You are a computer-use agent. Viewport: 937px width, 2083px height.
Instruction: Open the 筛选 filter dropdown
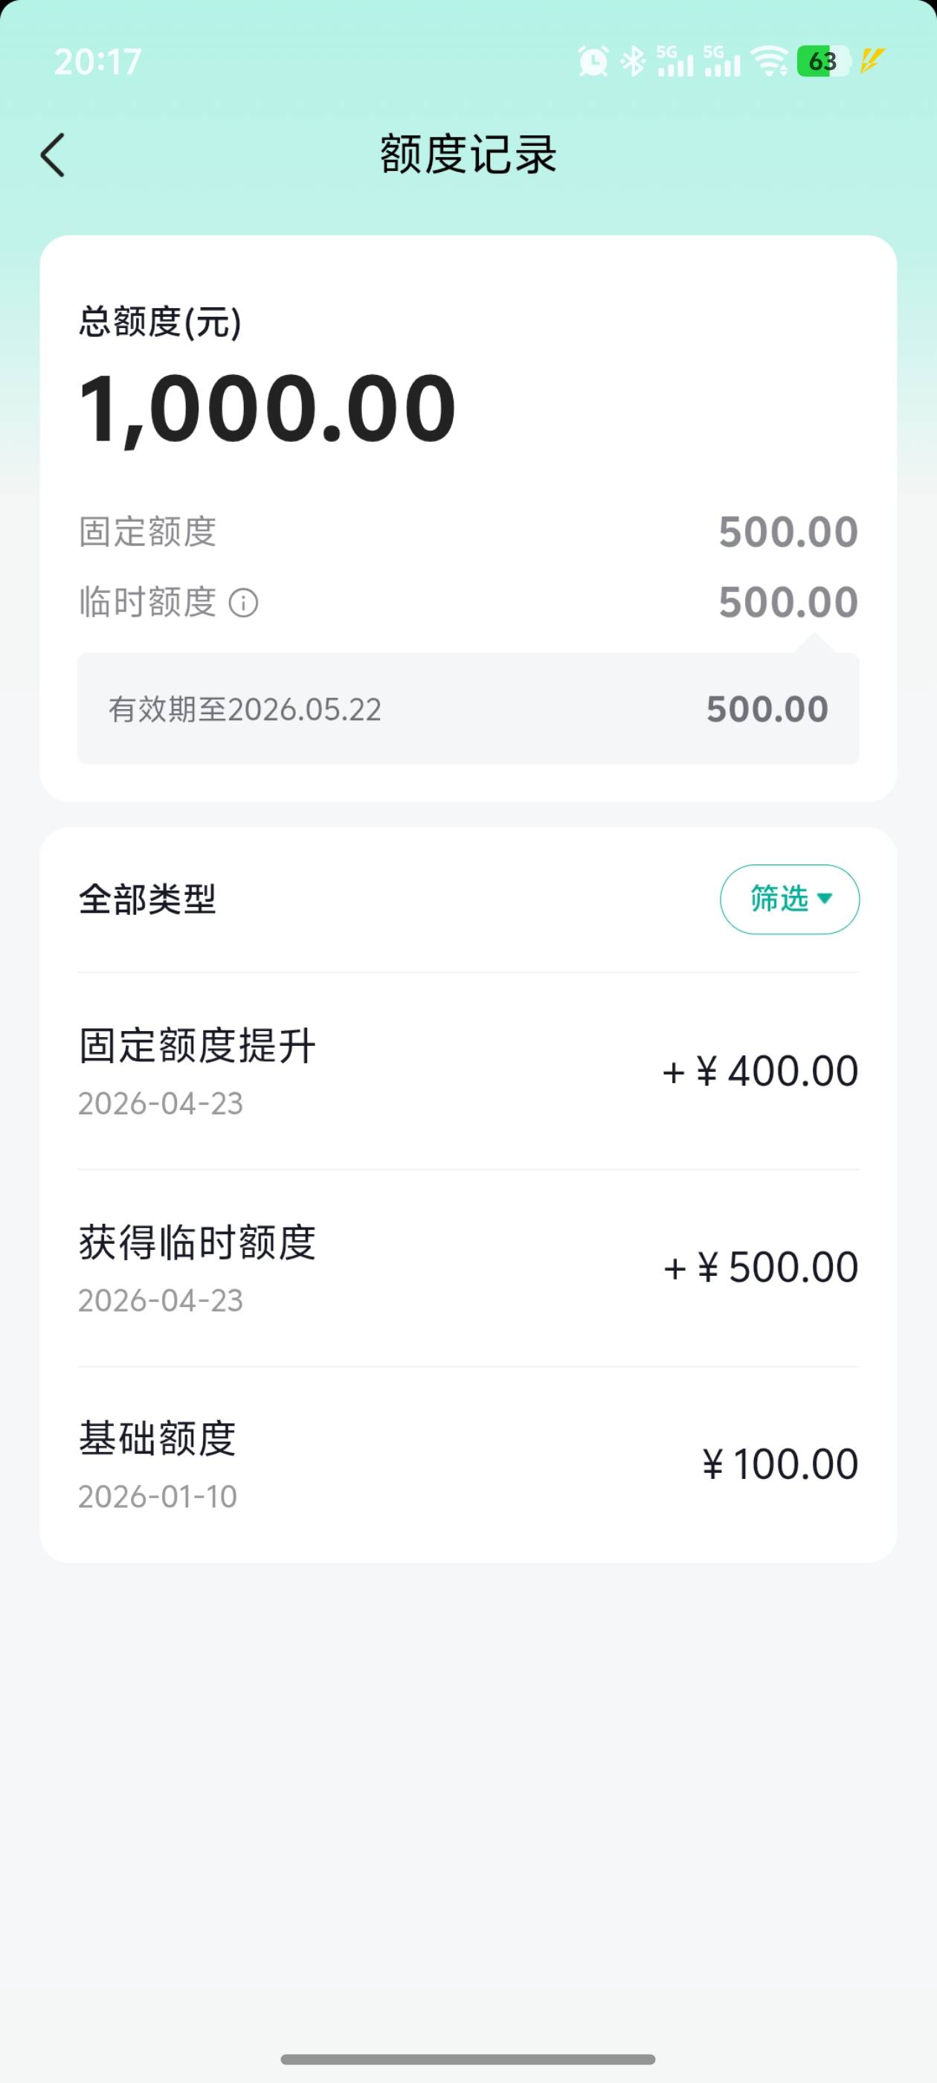(x=789, y=899)
